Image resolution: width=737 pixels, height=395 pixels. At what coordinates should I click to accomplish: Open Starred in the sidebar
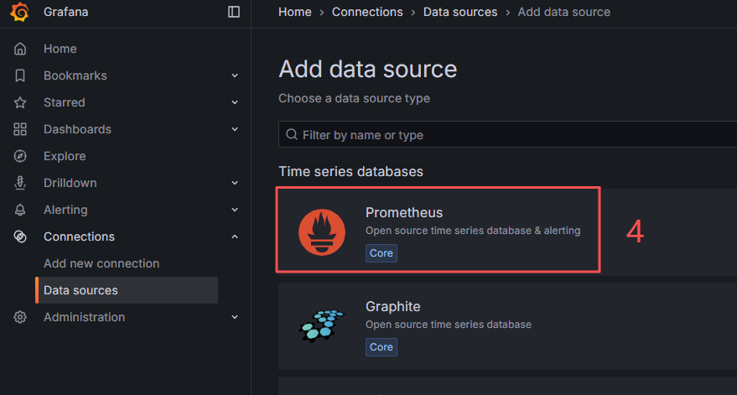click(x=65, y=102)
